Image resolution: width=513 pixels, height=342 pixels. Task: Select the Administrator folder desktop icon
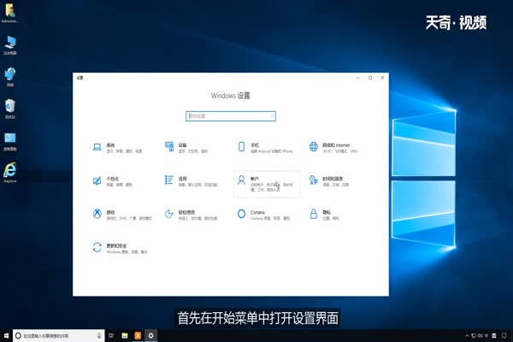click(x=10, y=13)
